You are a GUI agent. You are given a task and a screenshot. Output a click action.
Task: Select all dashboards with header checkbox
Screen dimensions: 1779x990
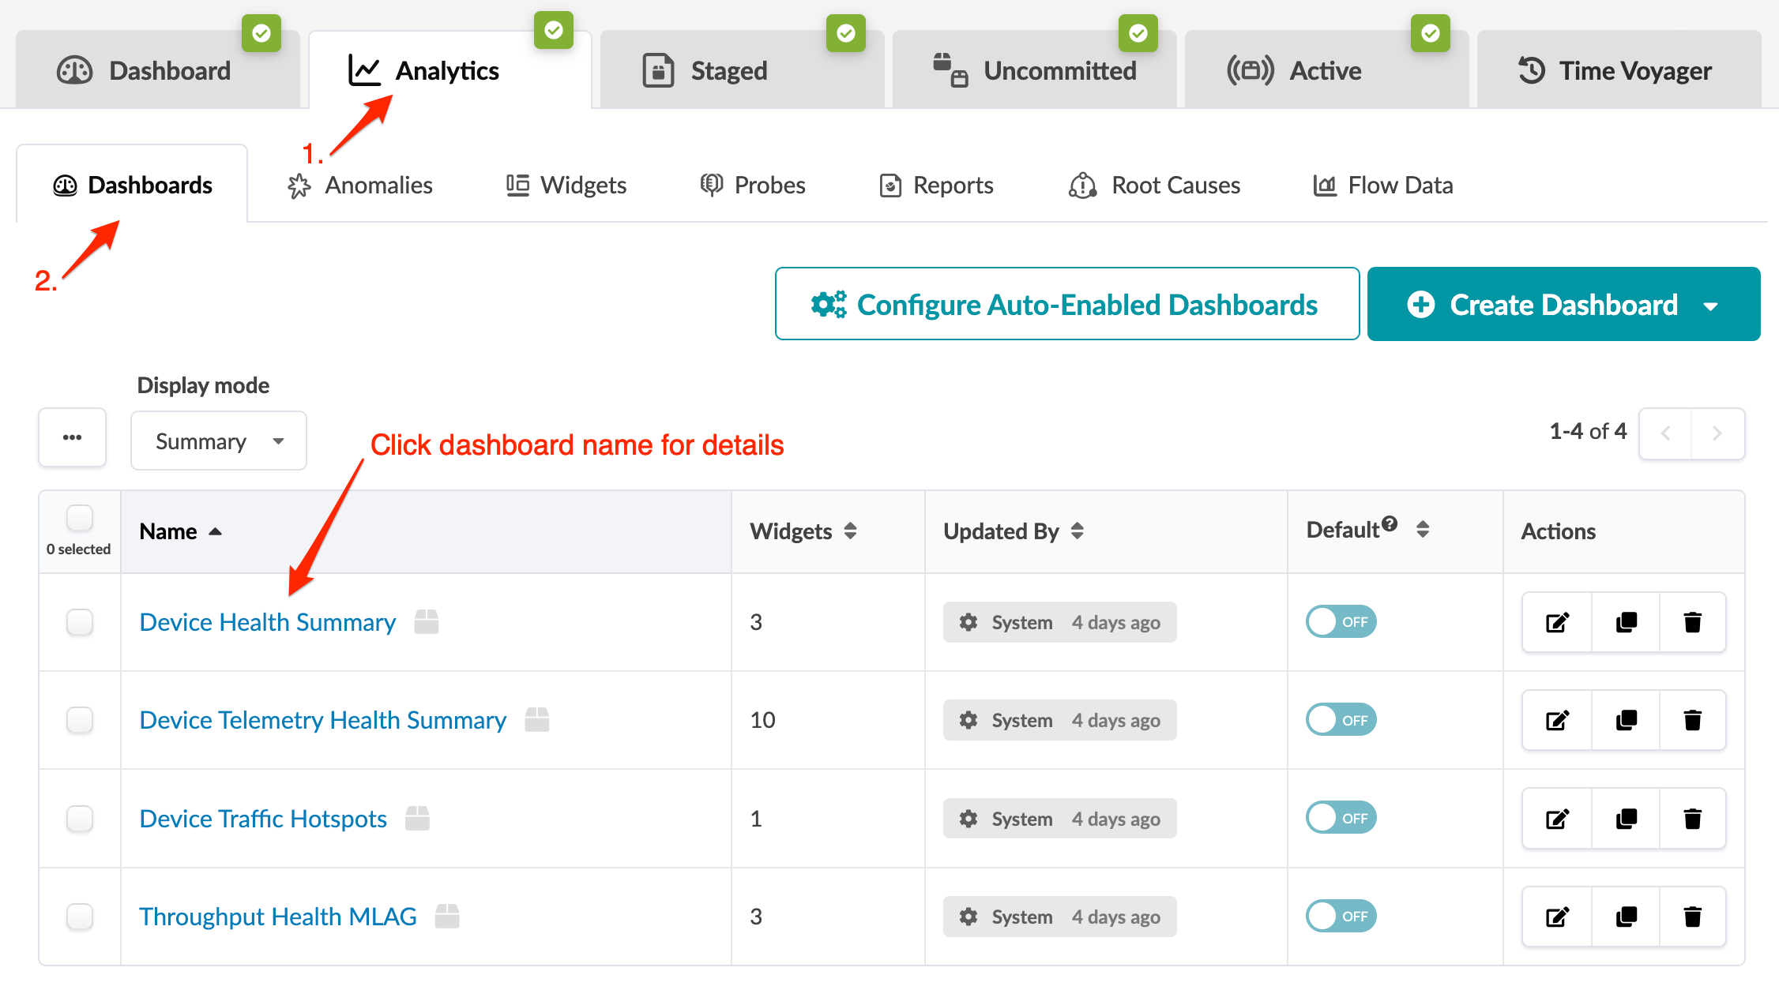click(x=80, y=519)
